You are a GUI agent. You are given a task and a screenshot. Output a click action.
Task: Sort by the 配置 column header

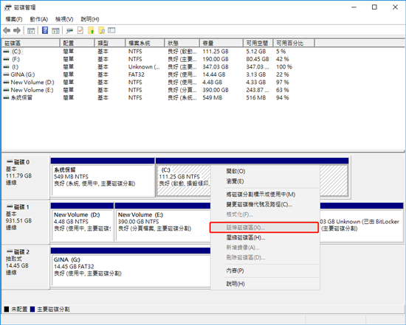point(78,43)
